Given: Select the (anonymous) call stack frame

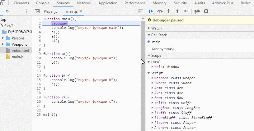Looking at the screenshot, I should point(163,49).
